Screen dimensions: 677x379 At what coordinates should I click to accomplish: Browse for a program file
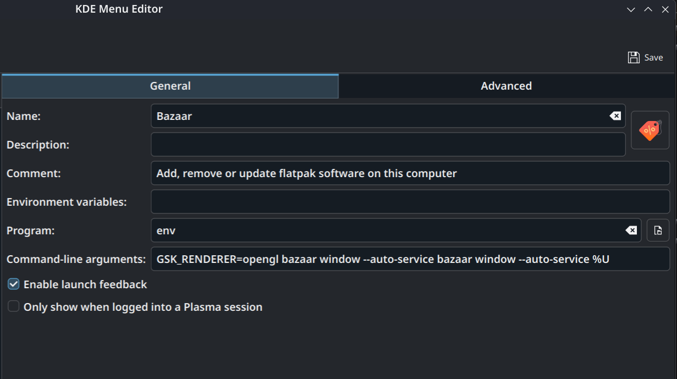(658, 230)
